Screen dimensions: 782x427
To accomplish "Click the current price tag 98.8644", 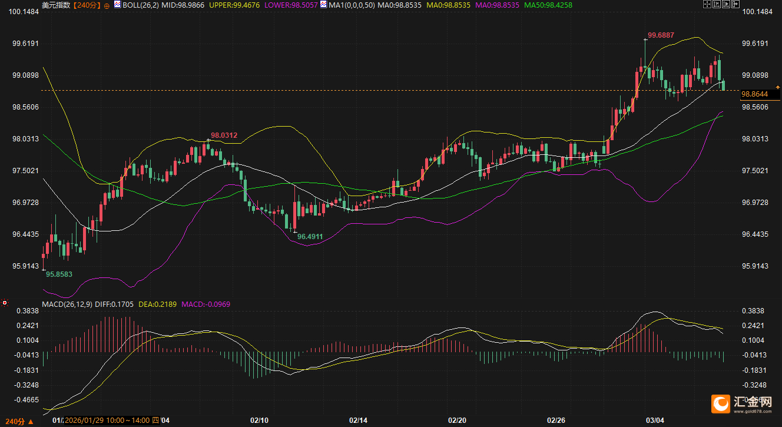I will [x=754, y=94].
